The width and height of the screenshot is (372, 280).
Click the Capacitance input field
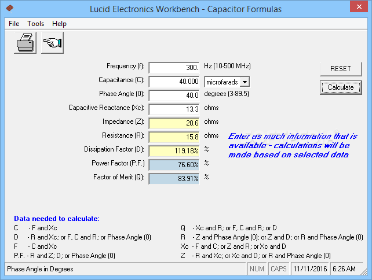[174, 82]
